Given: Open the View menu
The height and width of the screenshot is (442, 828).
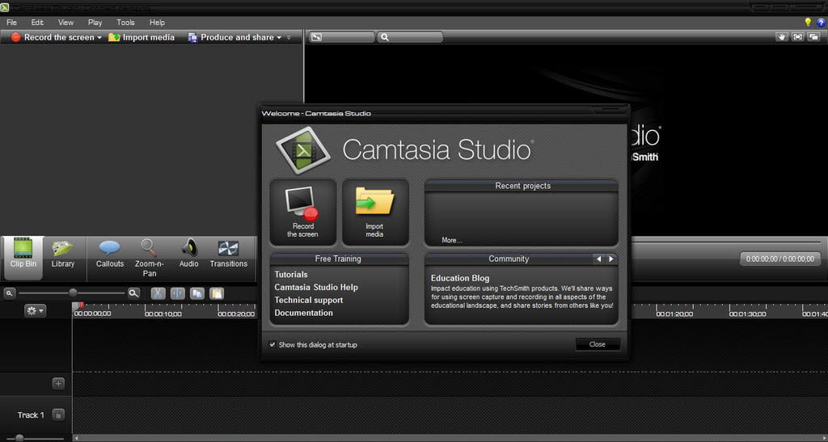Looking at the screenshot, I should point(66,22).
